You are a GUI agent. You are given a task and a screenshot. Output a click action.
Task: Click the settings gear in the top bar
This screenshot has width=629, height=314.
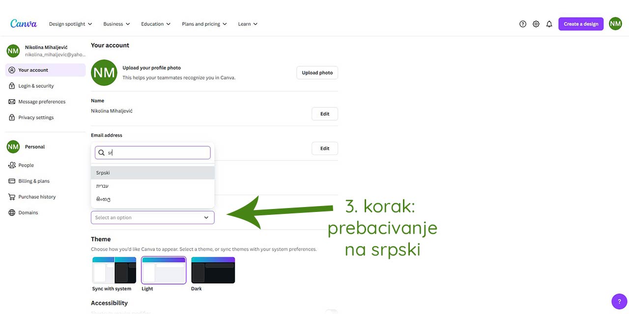click(536, 24)
